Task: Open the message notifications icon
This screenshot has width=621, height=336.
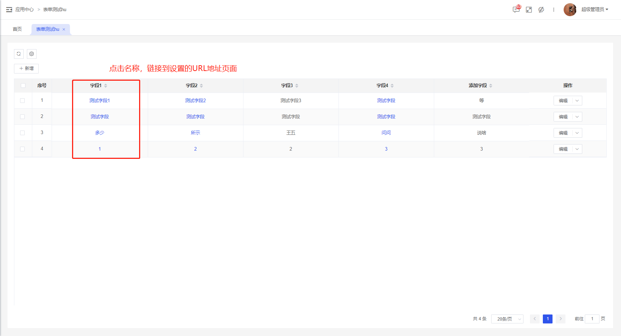Action: pos(516,10)
